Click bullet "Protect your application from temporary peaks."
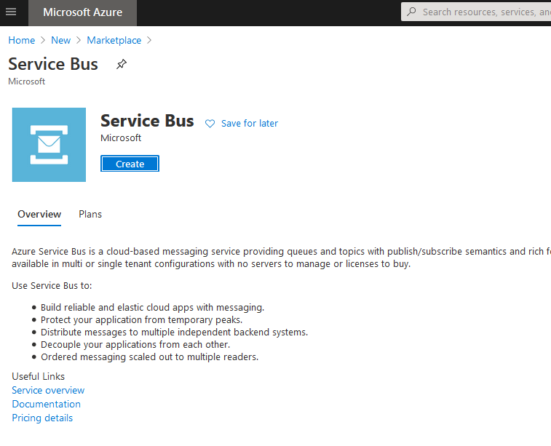The width and height of the screenshot is (551, 446). (142, 320)
